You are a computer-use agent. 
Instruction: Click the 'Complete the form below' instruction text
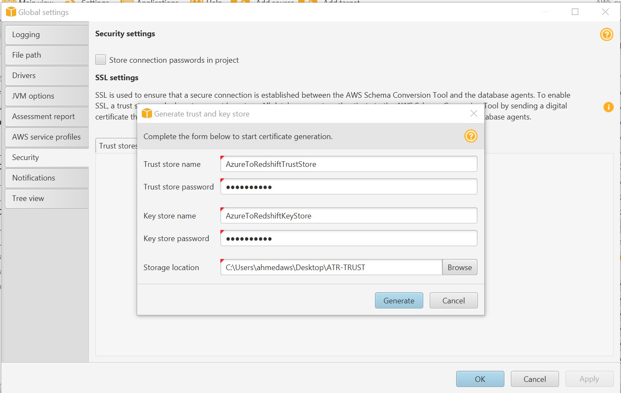tap(238, 137)
